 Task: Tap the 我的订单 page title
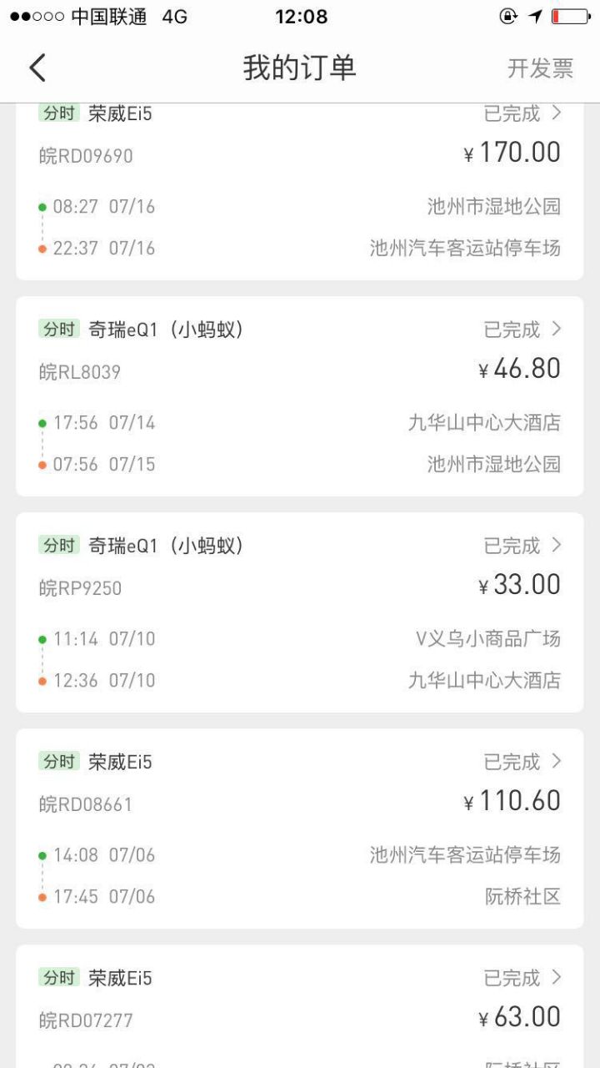pyautogui.click(x=300, y=68)
